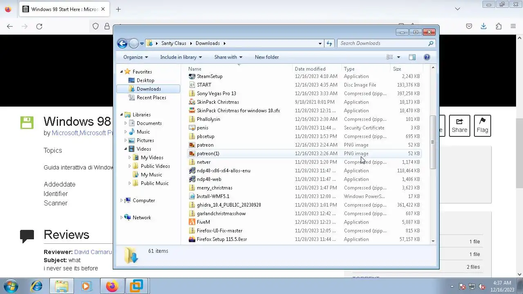
Task: Expand the Network tree node
Action: [x=121, y=218]
